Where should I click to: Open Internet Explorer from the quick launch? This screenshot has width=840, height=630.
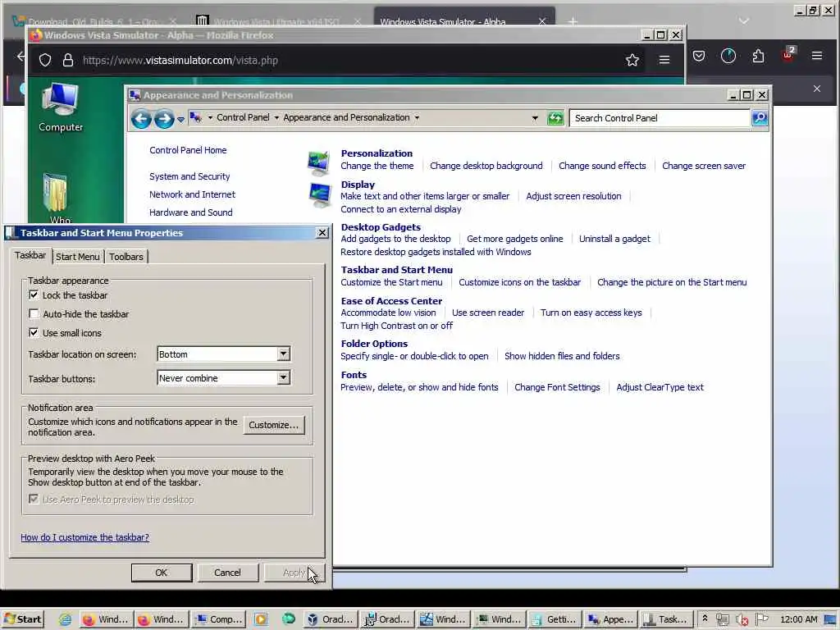click(x=65, y=619)
